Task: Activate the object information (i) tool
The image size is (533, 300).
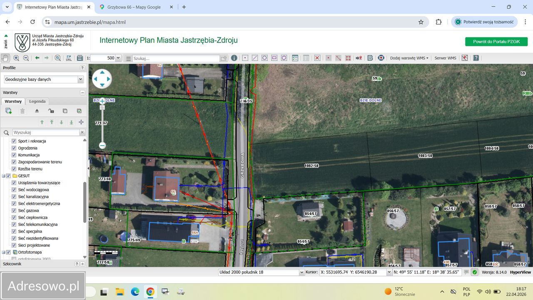Action: coord(234,58)
